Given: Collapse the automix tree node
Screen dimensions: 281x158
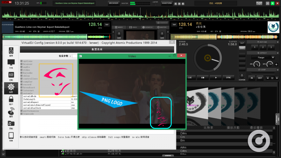Looking at the screenshot, I should click(21, 93).
